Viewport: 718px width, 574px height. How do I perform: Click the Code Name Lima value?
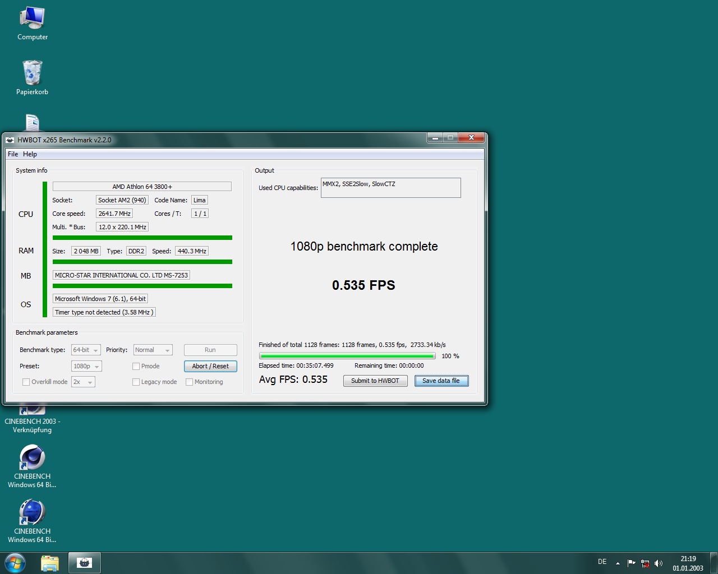[200, 200]
